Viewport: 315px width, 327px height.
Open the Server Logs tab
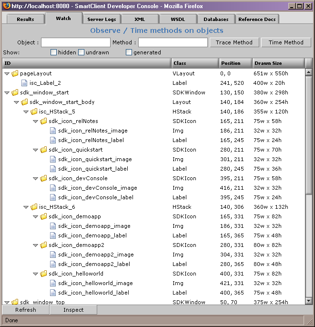[x=102, y=19]
